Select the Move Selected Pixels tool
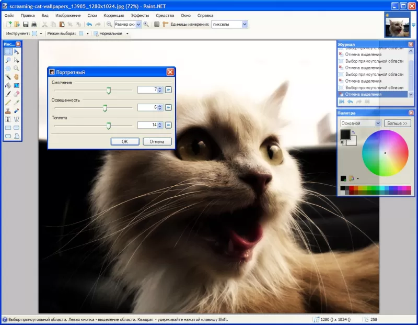The image size is (418, 325). (17, 51)
